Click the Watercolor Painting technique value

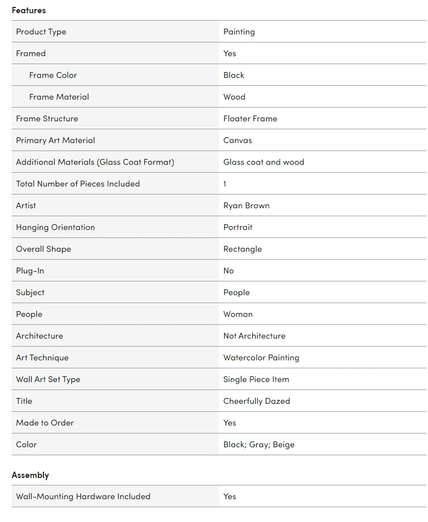(x=261, y=358)
